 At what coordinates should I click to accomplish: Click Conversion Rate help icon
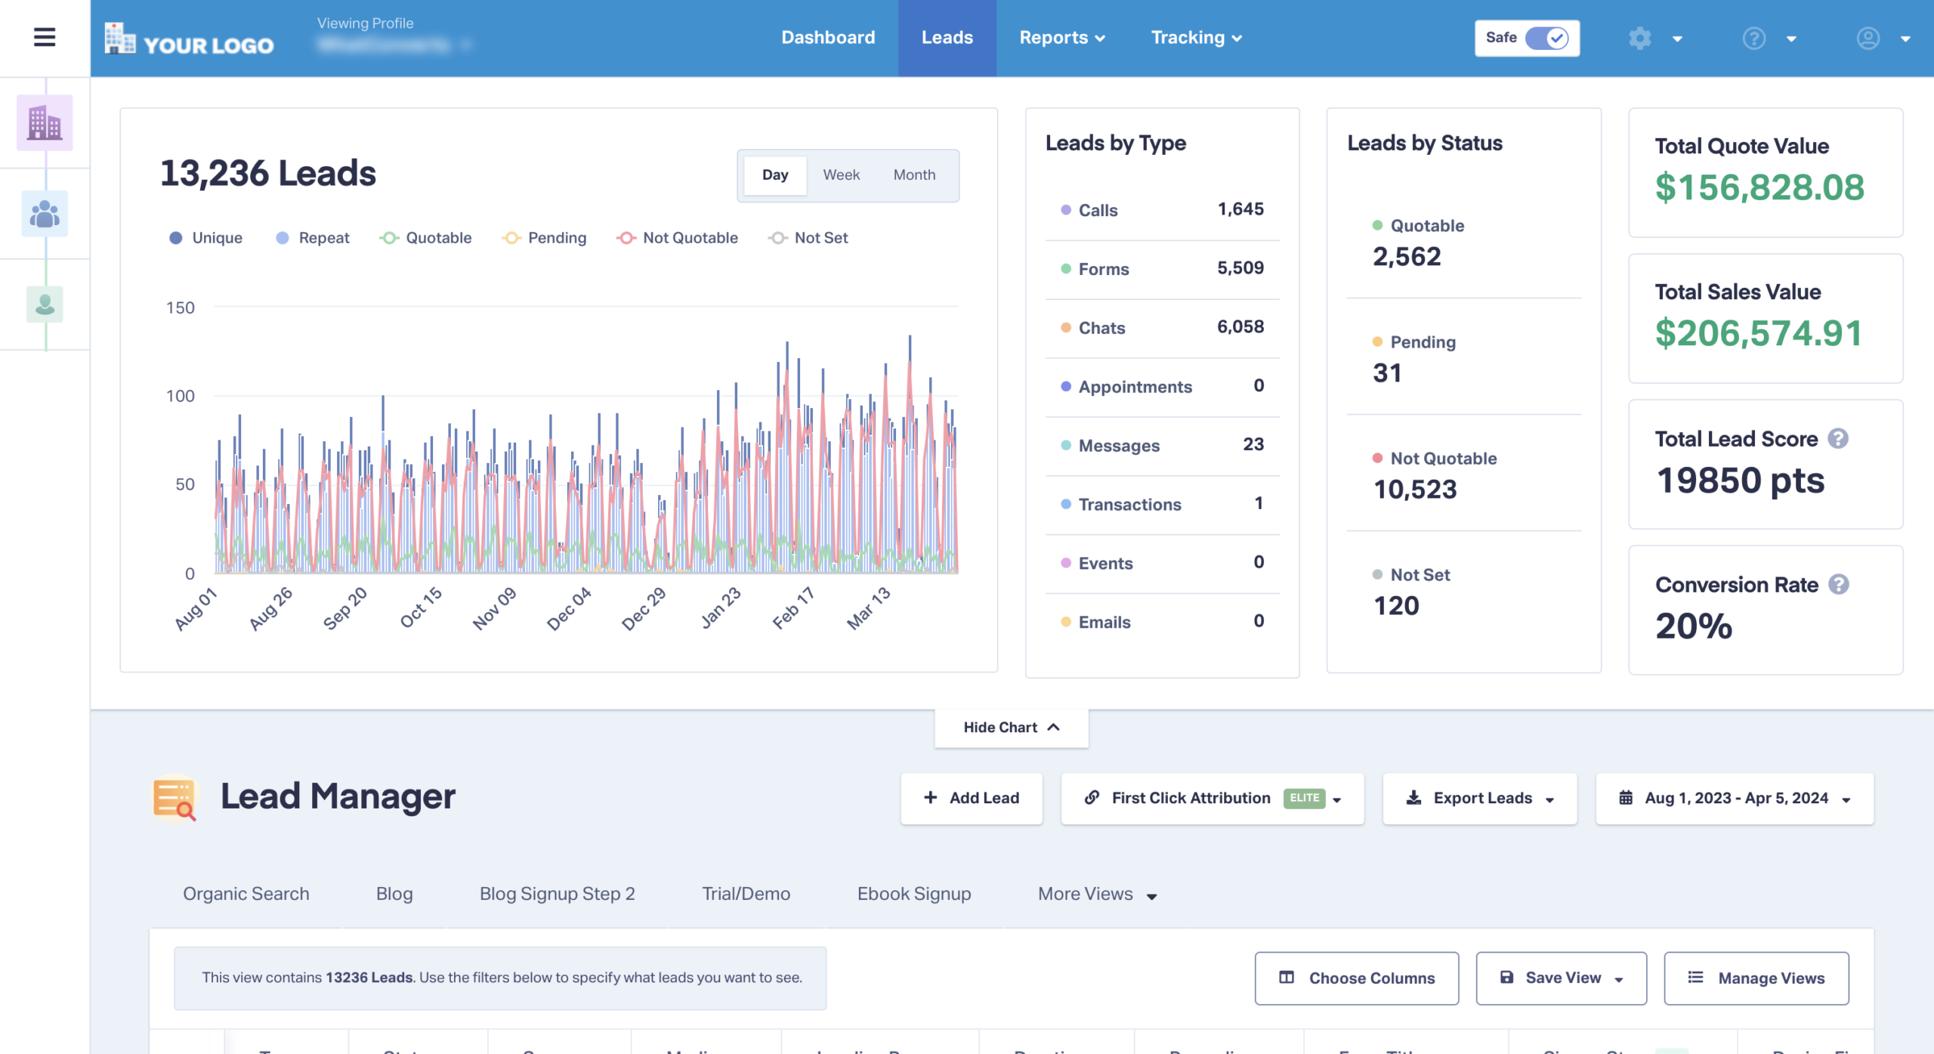coord(1838,584)
